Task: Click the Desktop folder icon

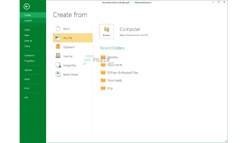Action: click(103, 57)
